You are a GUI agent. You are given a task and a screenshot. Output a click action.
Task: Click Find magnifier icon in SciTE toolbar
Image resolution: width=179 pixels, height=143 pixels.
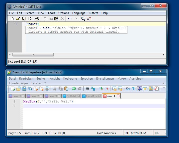(x=83, y=19)
